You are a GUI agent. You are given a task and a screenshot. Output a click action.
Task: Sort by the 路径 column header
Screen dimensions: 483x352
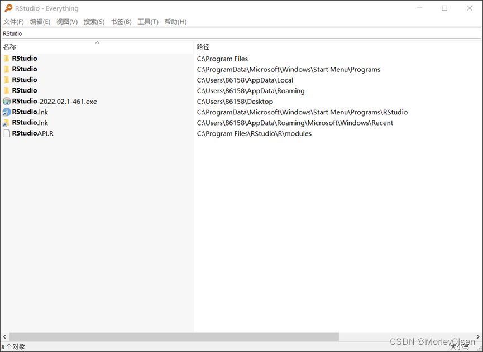coord(338,47)
